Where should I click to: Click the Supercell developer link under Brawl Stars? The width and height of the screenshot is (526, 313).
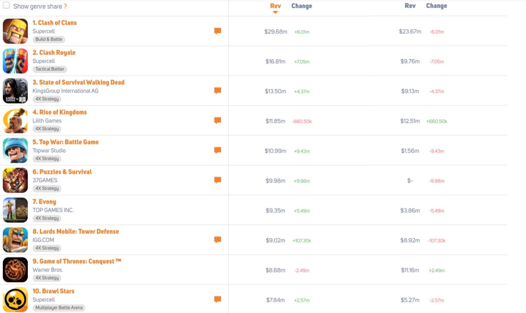tap(44, 299)
